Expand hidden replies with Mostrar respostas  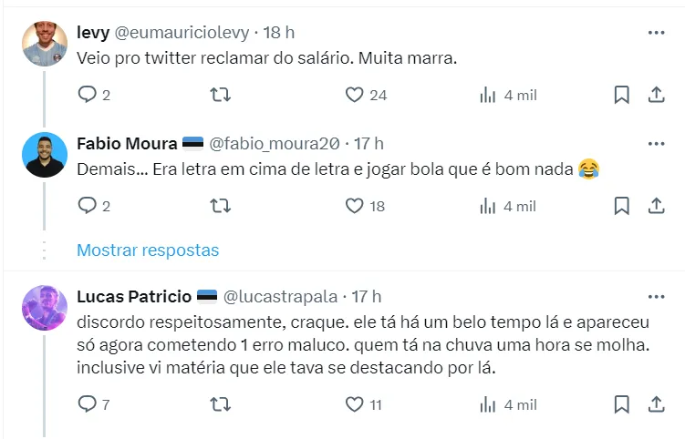(148, 250)
